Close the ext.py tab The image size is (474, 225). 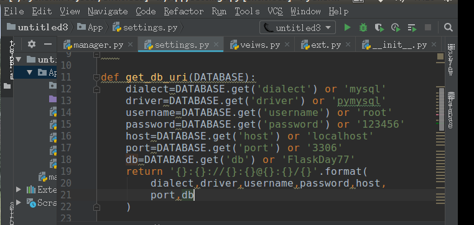[348, 45]
